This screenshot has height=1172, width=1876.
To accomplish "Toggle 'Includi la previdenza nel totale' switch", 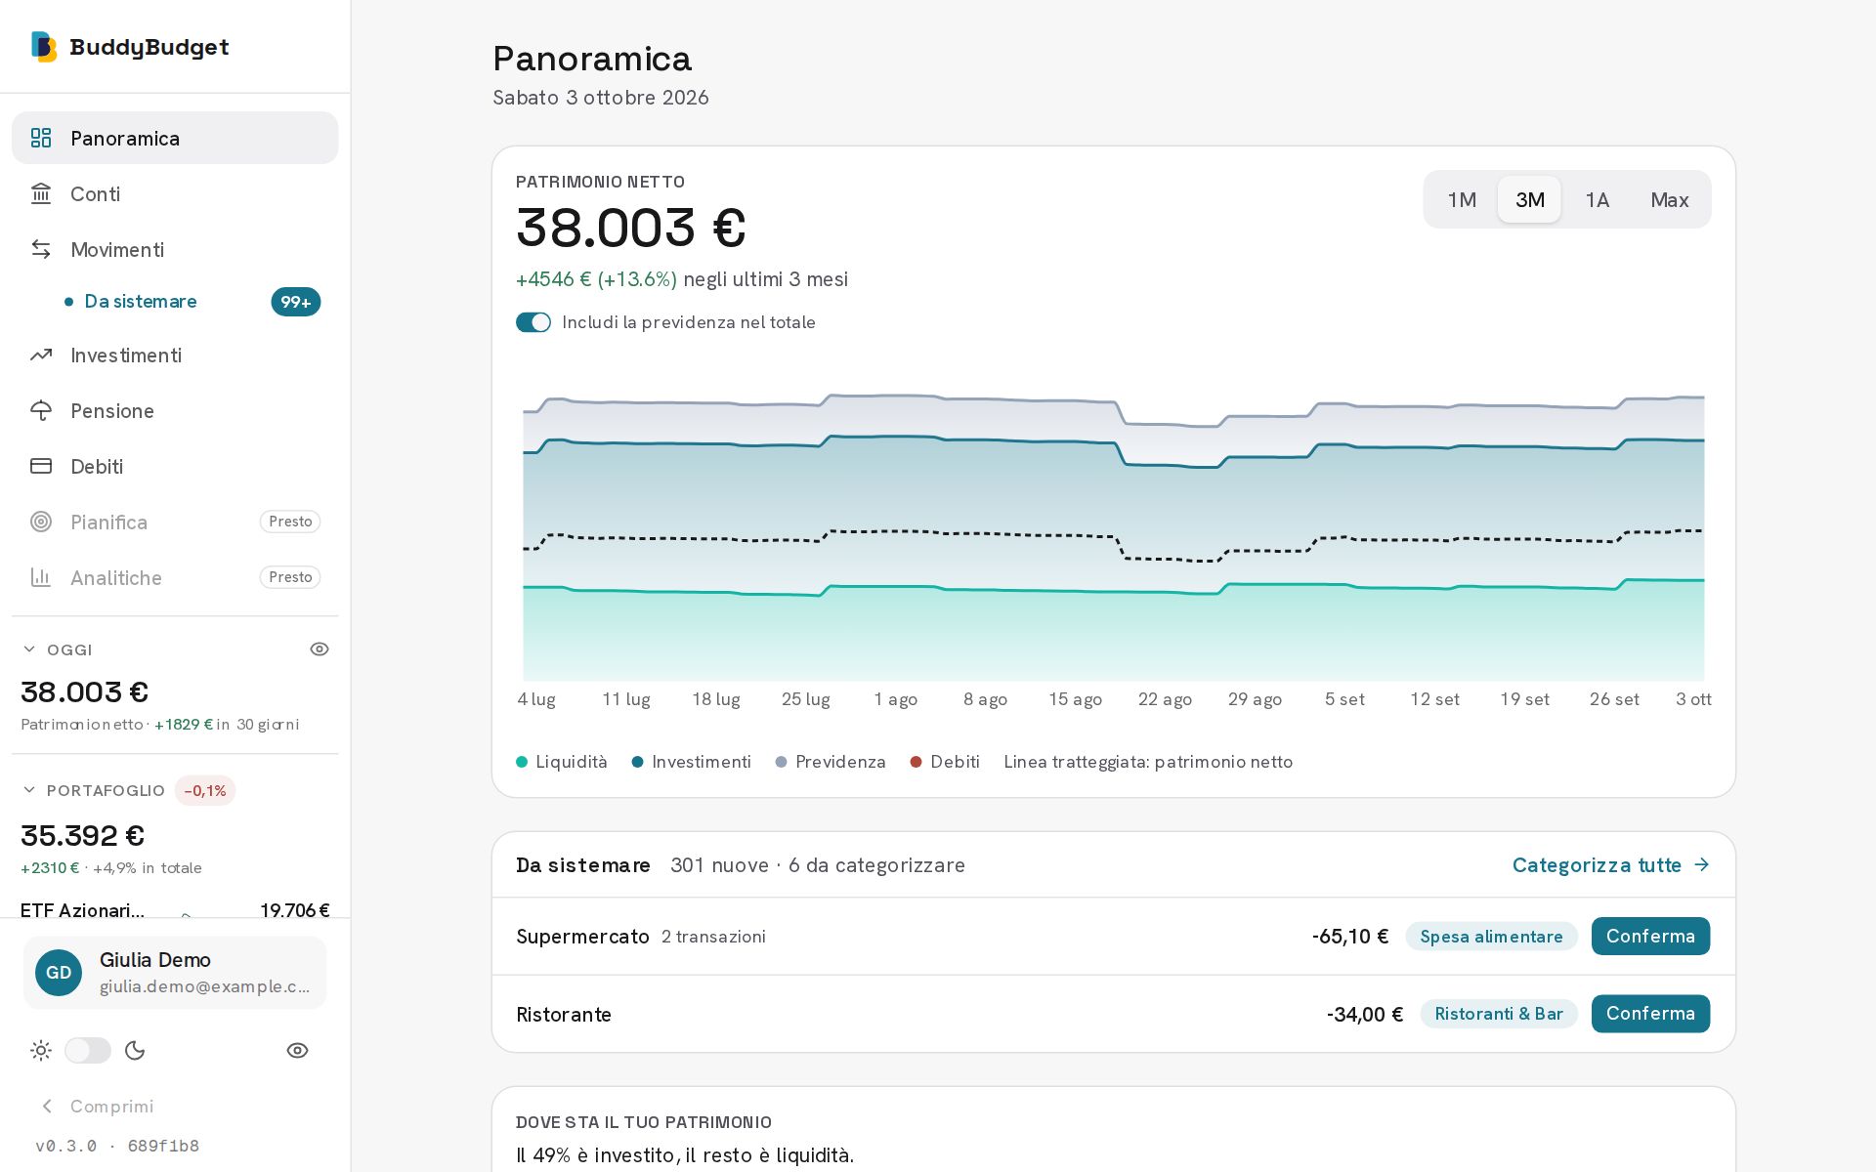I will click(x=533, y=322).
